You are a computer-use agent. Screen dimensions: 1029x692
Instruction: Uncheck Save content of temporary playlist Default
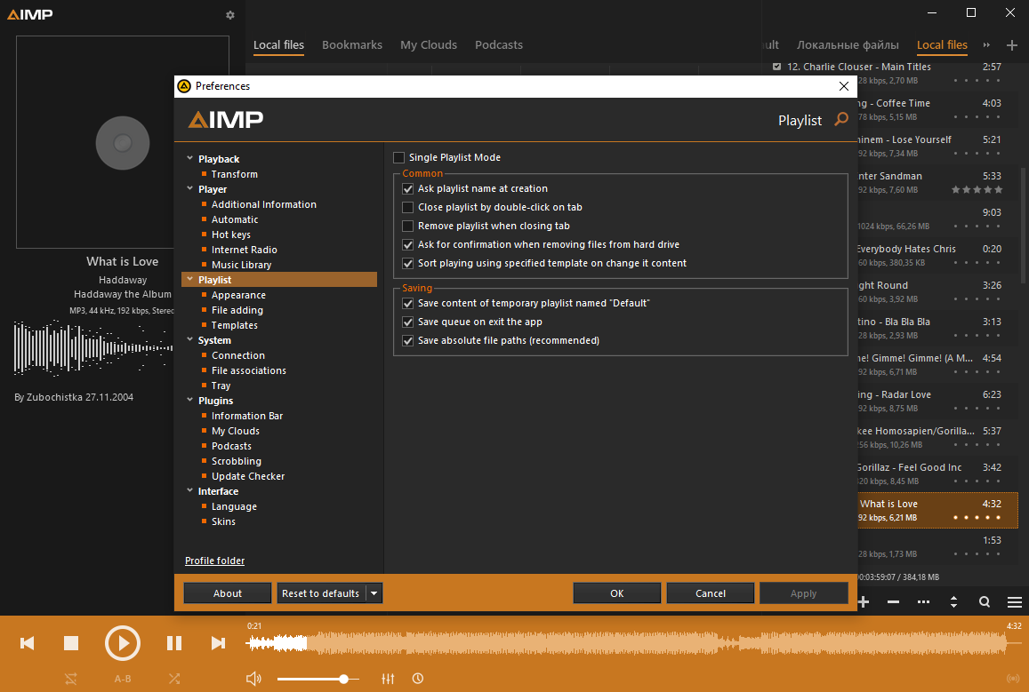[407, 303]
